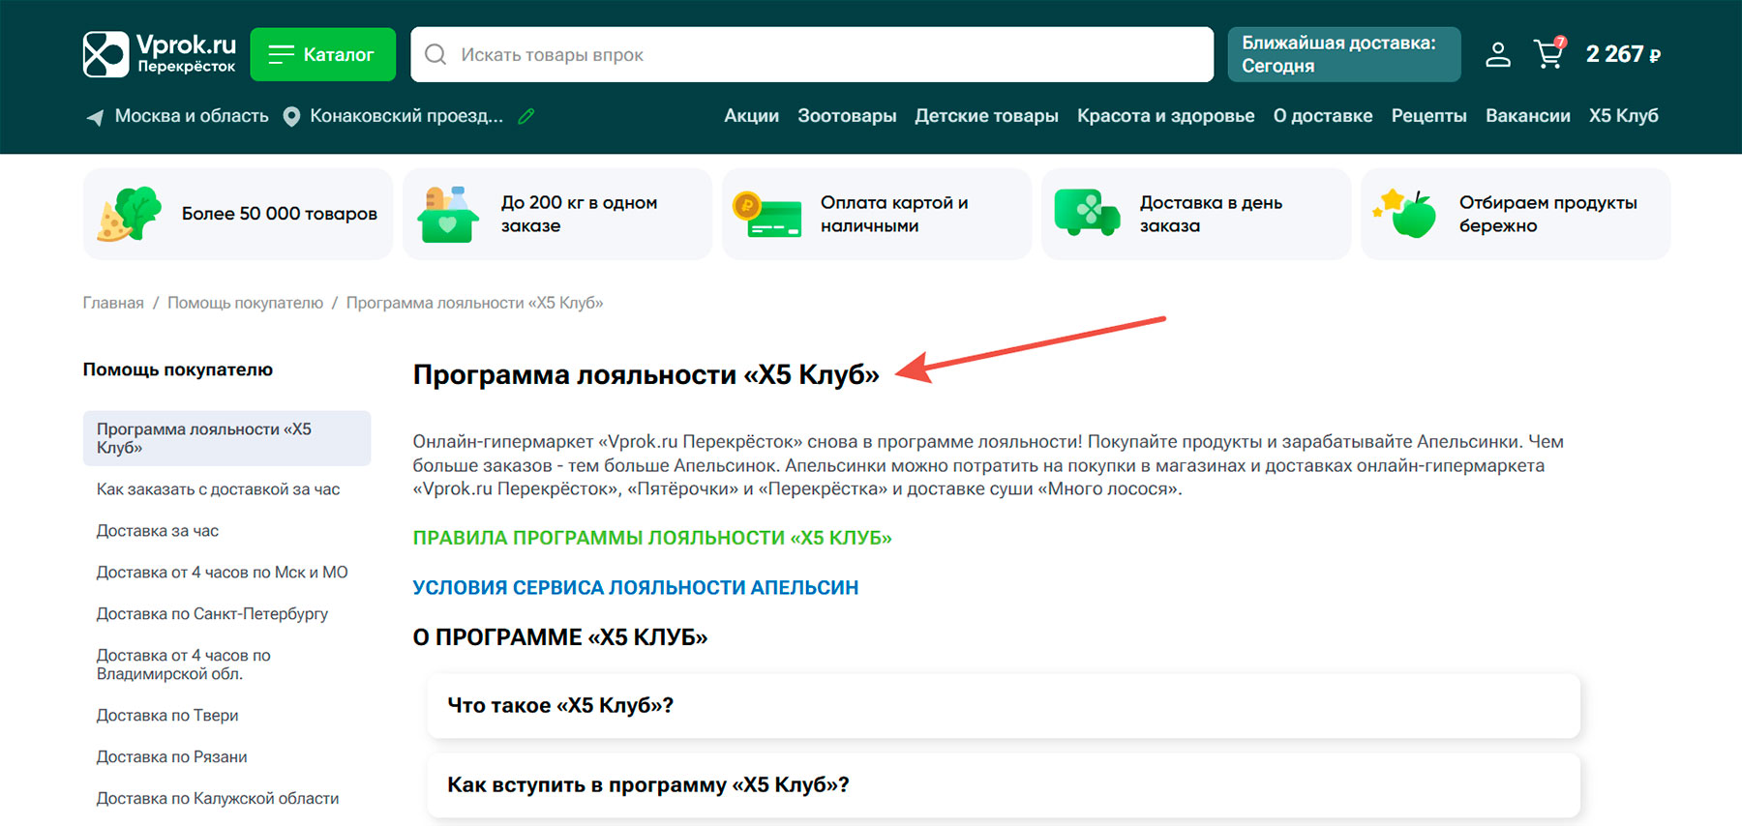Open the Каталог menu button
This screenshot has width=1742, height=826.
click(x=322, y=54)
